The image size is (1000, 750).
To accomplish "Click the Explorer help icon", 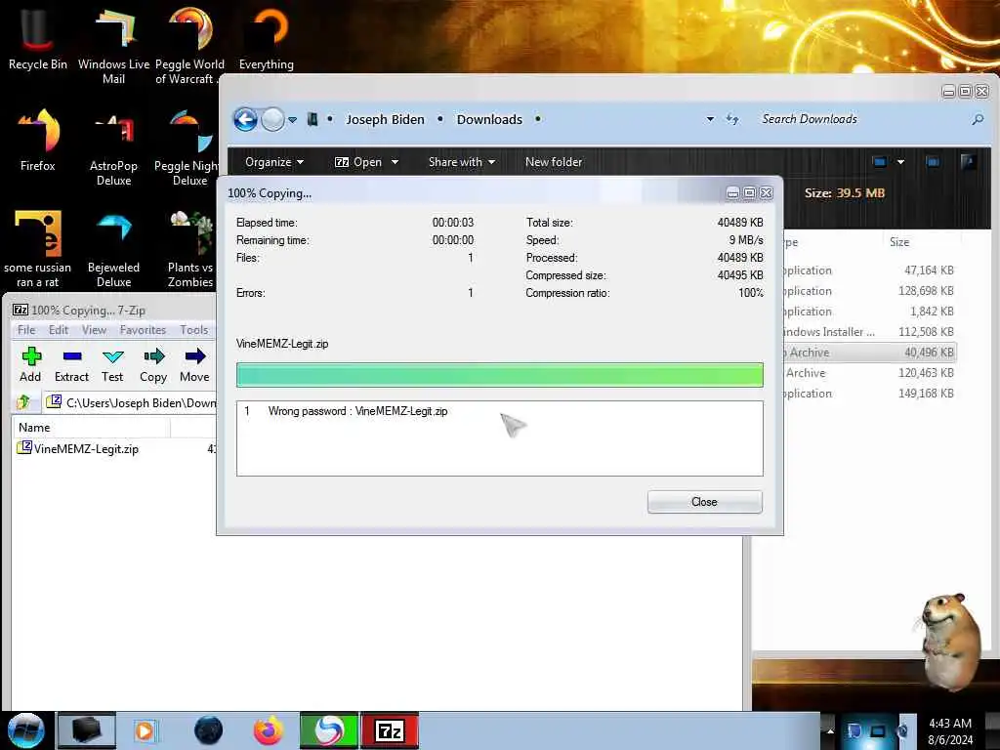I will (968, 162).
